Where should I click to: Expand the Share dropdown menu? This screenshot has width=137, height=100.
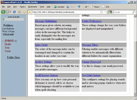[96, 7]
